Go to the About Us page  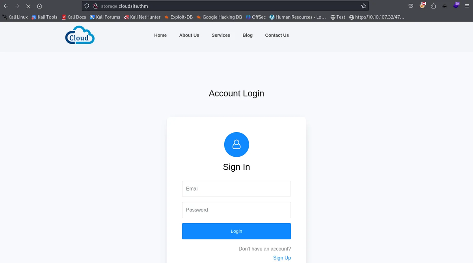click(189, 35)
